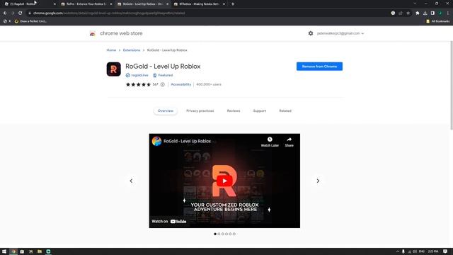453x255 pixels.
Task: Go to previous carousel slide
Action: click(x=131, y=181)
